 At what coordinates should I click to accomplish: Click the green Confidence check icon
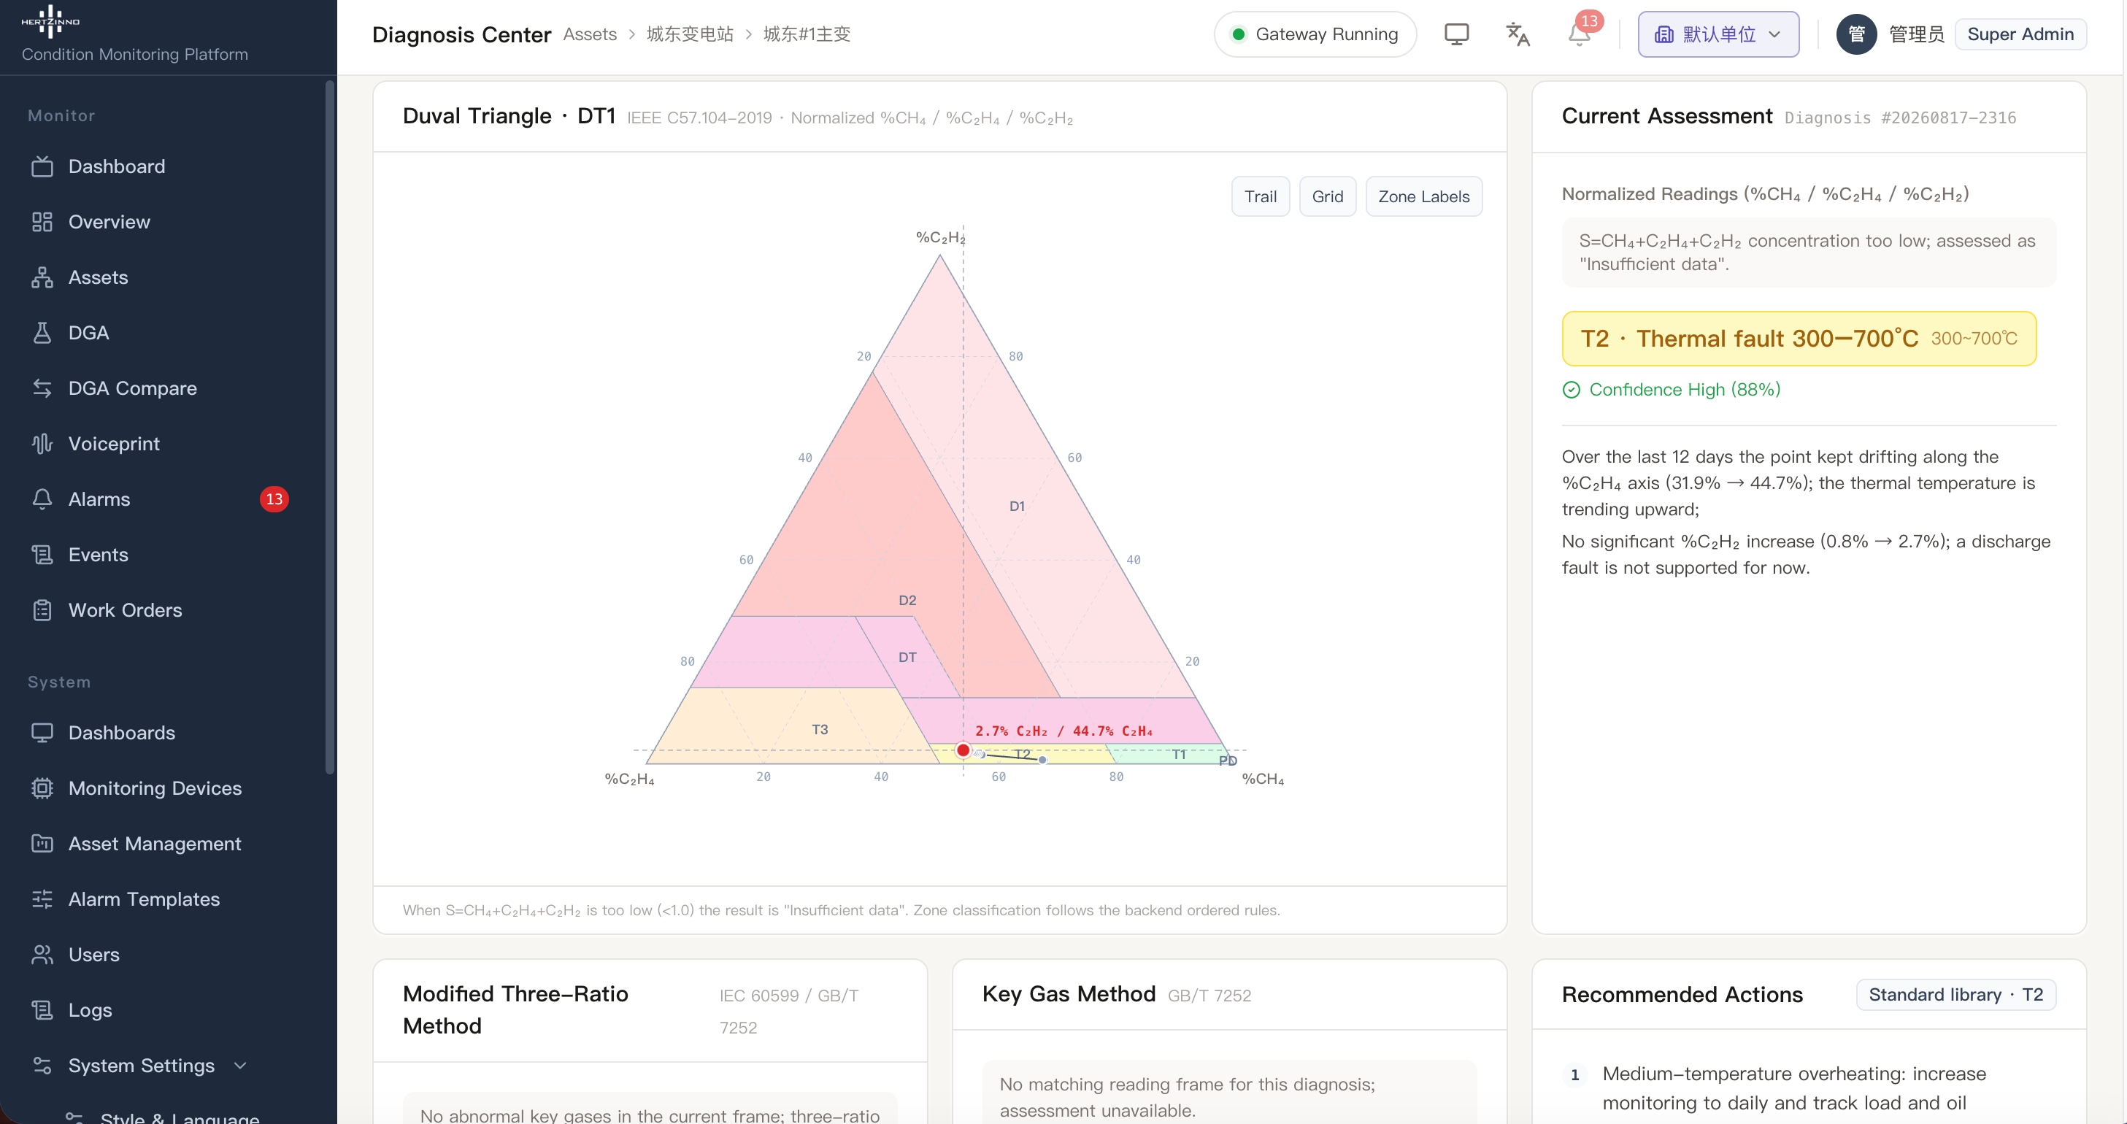(x=1572, y=390)
